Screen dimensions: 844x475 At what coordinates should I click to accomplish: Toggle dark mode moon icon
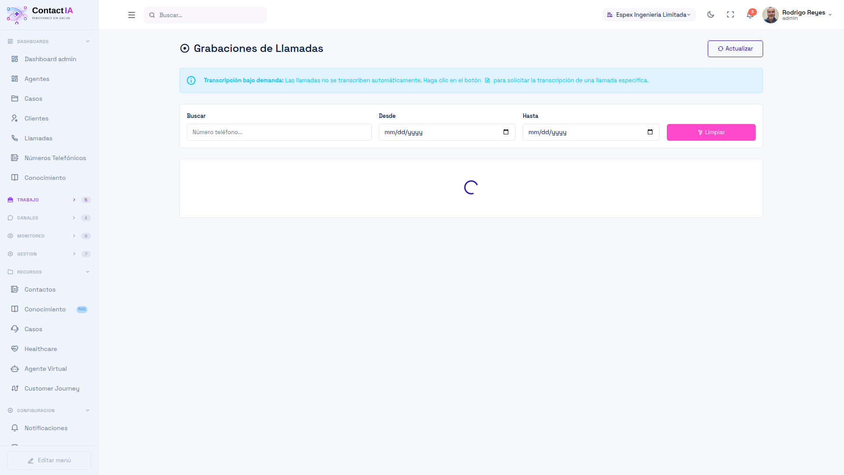coord(710,15)
